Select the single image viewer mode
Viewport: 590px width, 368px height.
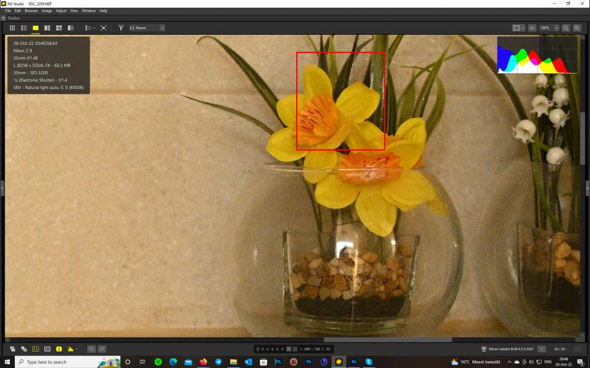point(35,28)
